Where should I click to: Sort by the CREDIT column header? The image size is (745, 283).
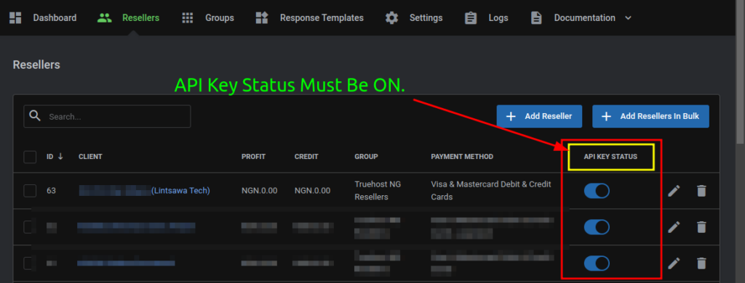(x=306, y=157)
